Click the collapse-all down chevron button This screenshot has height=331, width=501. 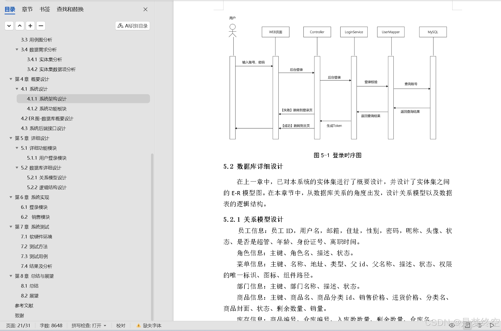[x=9, y=26]
